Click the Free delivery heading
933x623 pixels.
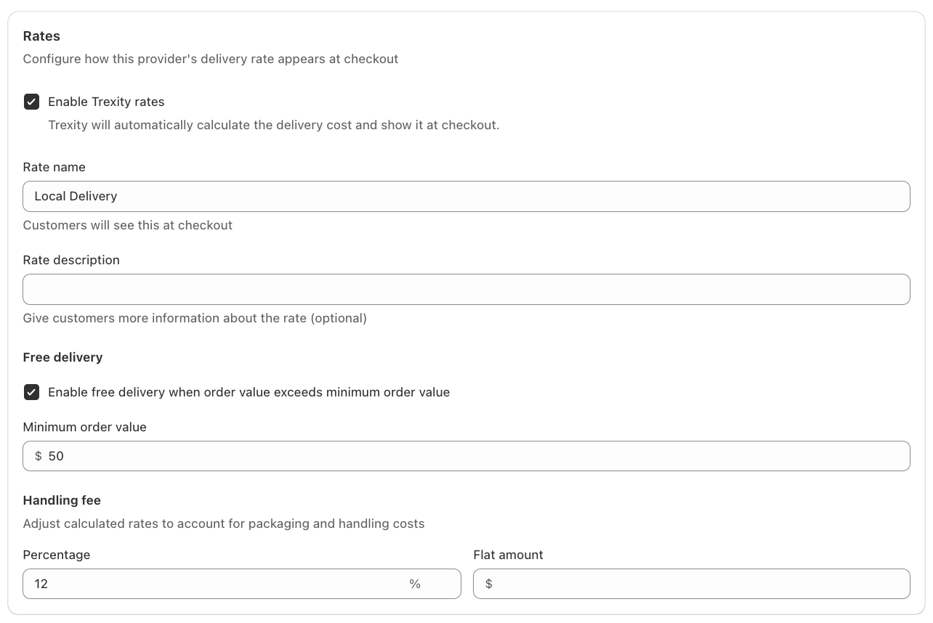(x=63, y=357)
